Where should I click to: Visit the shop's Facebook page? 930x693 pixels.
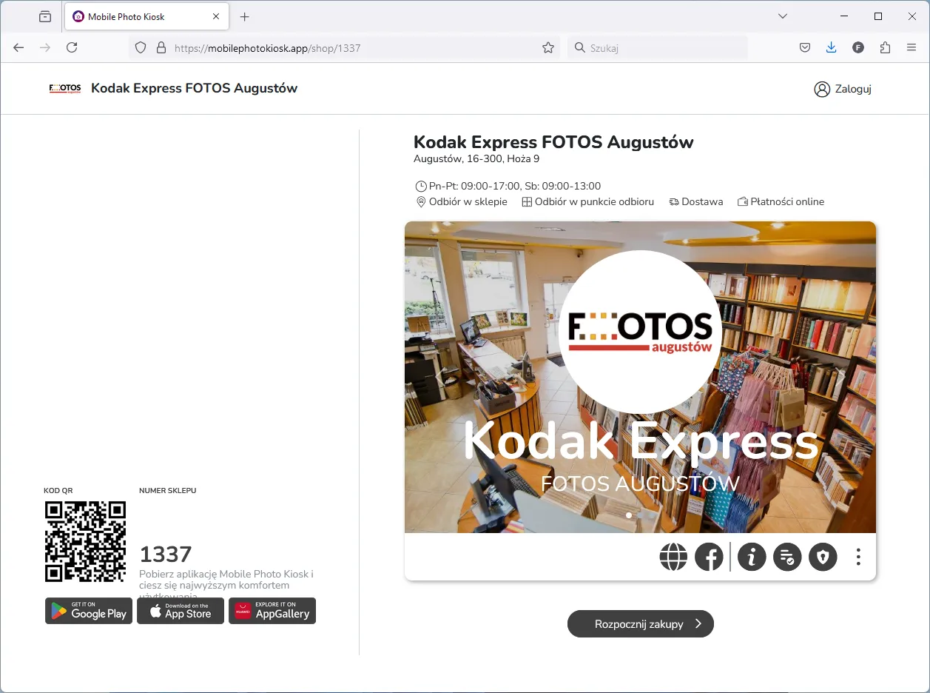[709, 557]
